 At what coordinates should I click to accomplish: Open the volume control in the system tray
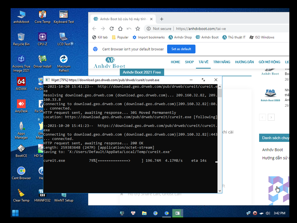coord(267,213)
